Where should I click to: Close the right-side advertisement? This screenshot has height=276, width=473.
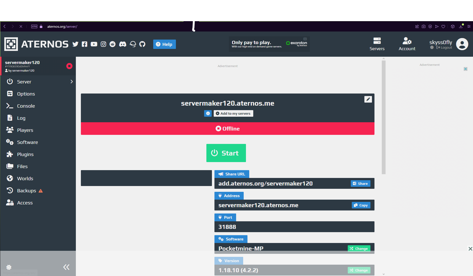click(465, 69)
